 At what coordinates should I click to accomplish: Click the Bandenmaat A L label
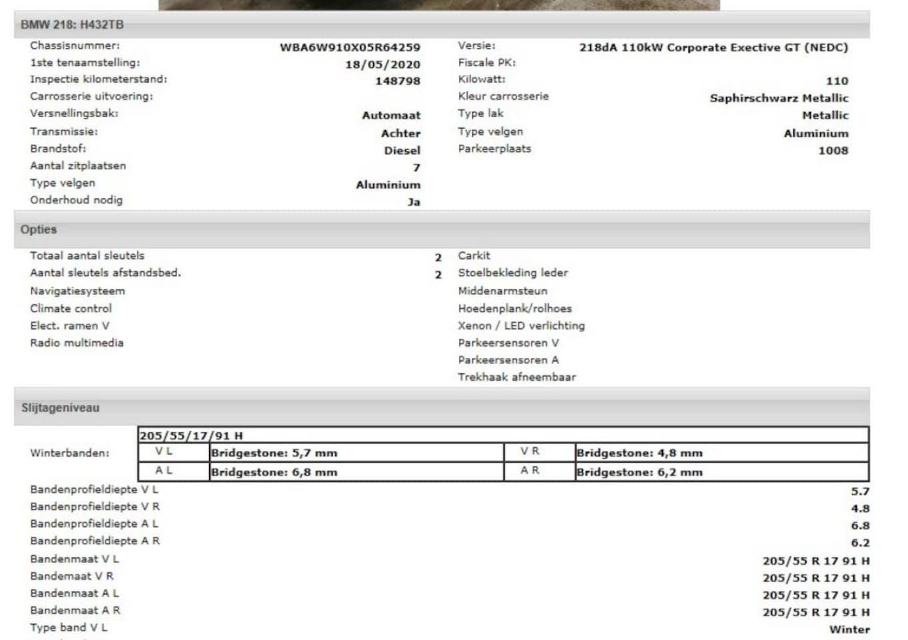coord(75,593)
